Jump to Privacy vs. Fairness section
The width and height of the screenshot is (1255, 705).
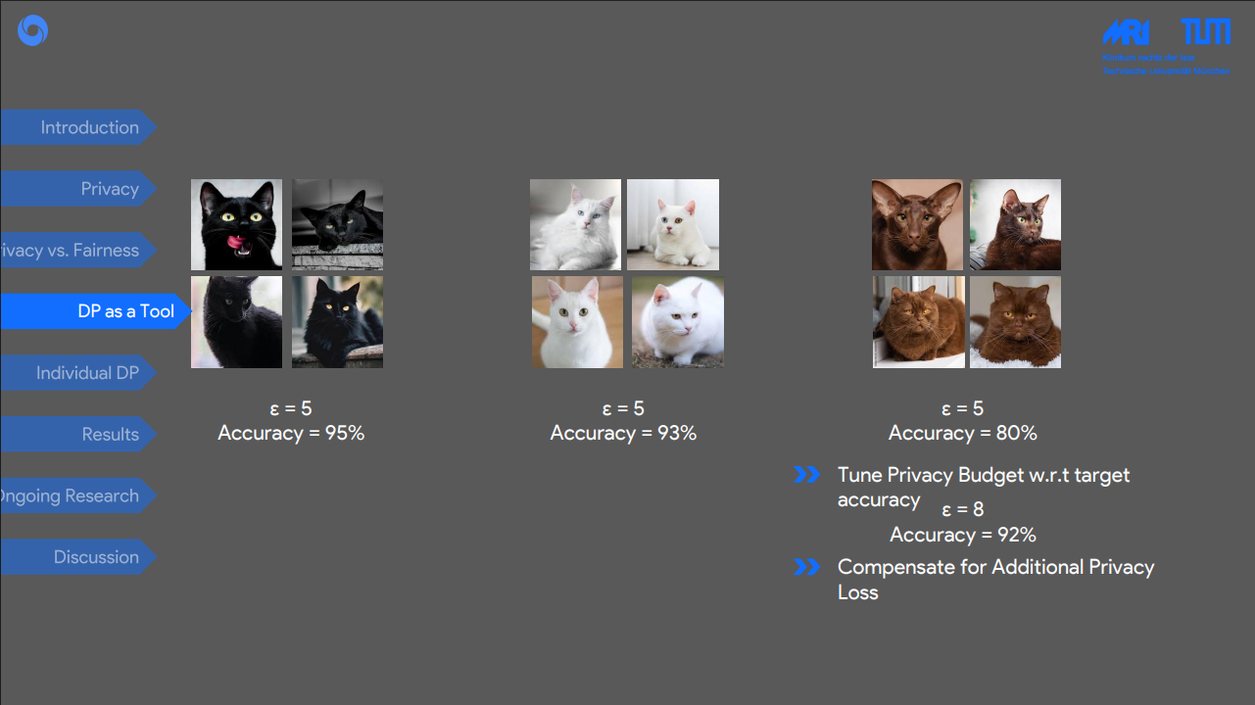tap(76, 251)
